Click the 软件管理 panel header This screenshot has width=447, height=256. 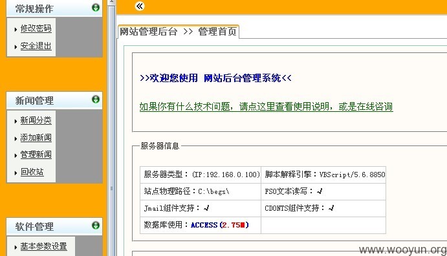54,227
